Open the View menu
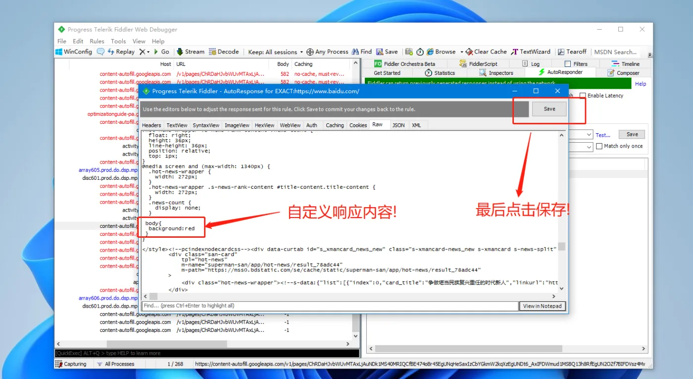 [139, 41]
